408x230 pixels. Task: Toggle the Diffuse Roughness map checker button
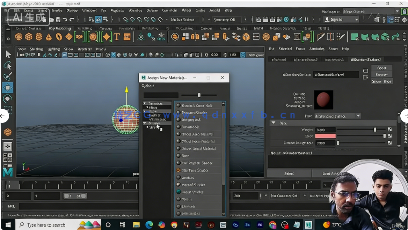click(x=390, y=143)
